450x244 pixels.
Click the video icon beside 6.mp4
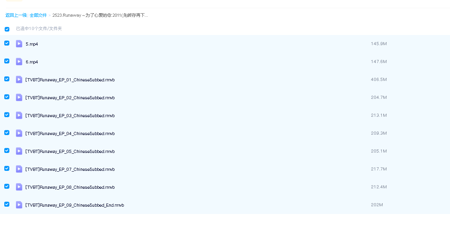[x=19, y=61]
